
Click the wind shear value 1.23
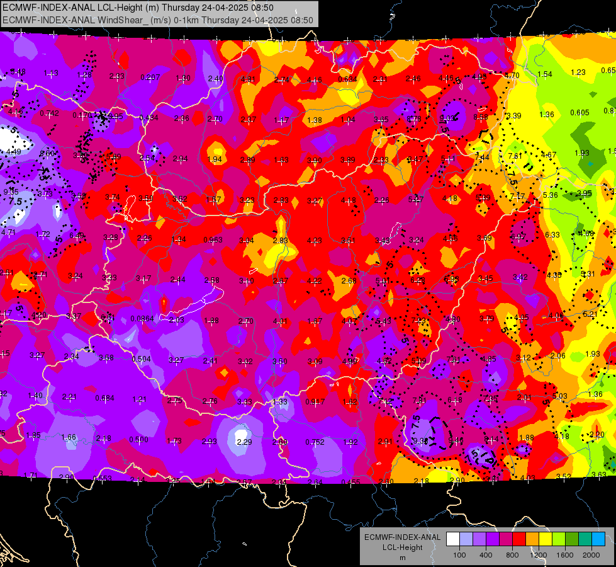pos(578,72)
